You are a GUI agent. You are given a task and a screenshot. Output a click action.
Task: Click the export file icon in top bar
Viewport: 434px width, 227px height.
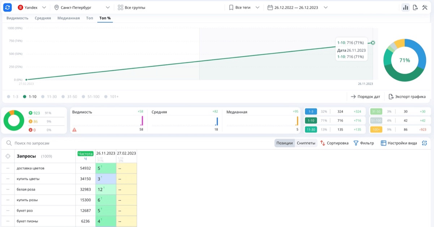[415, 7]
